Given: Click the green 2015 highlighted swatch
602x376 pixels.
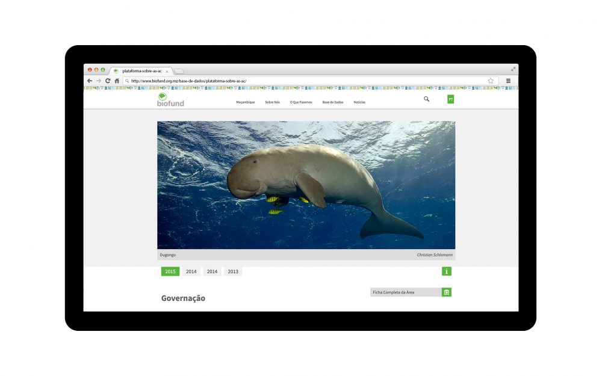Looking at the screenshot, I should pos(170,271).
